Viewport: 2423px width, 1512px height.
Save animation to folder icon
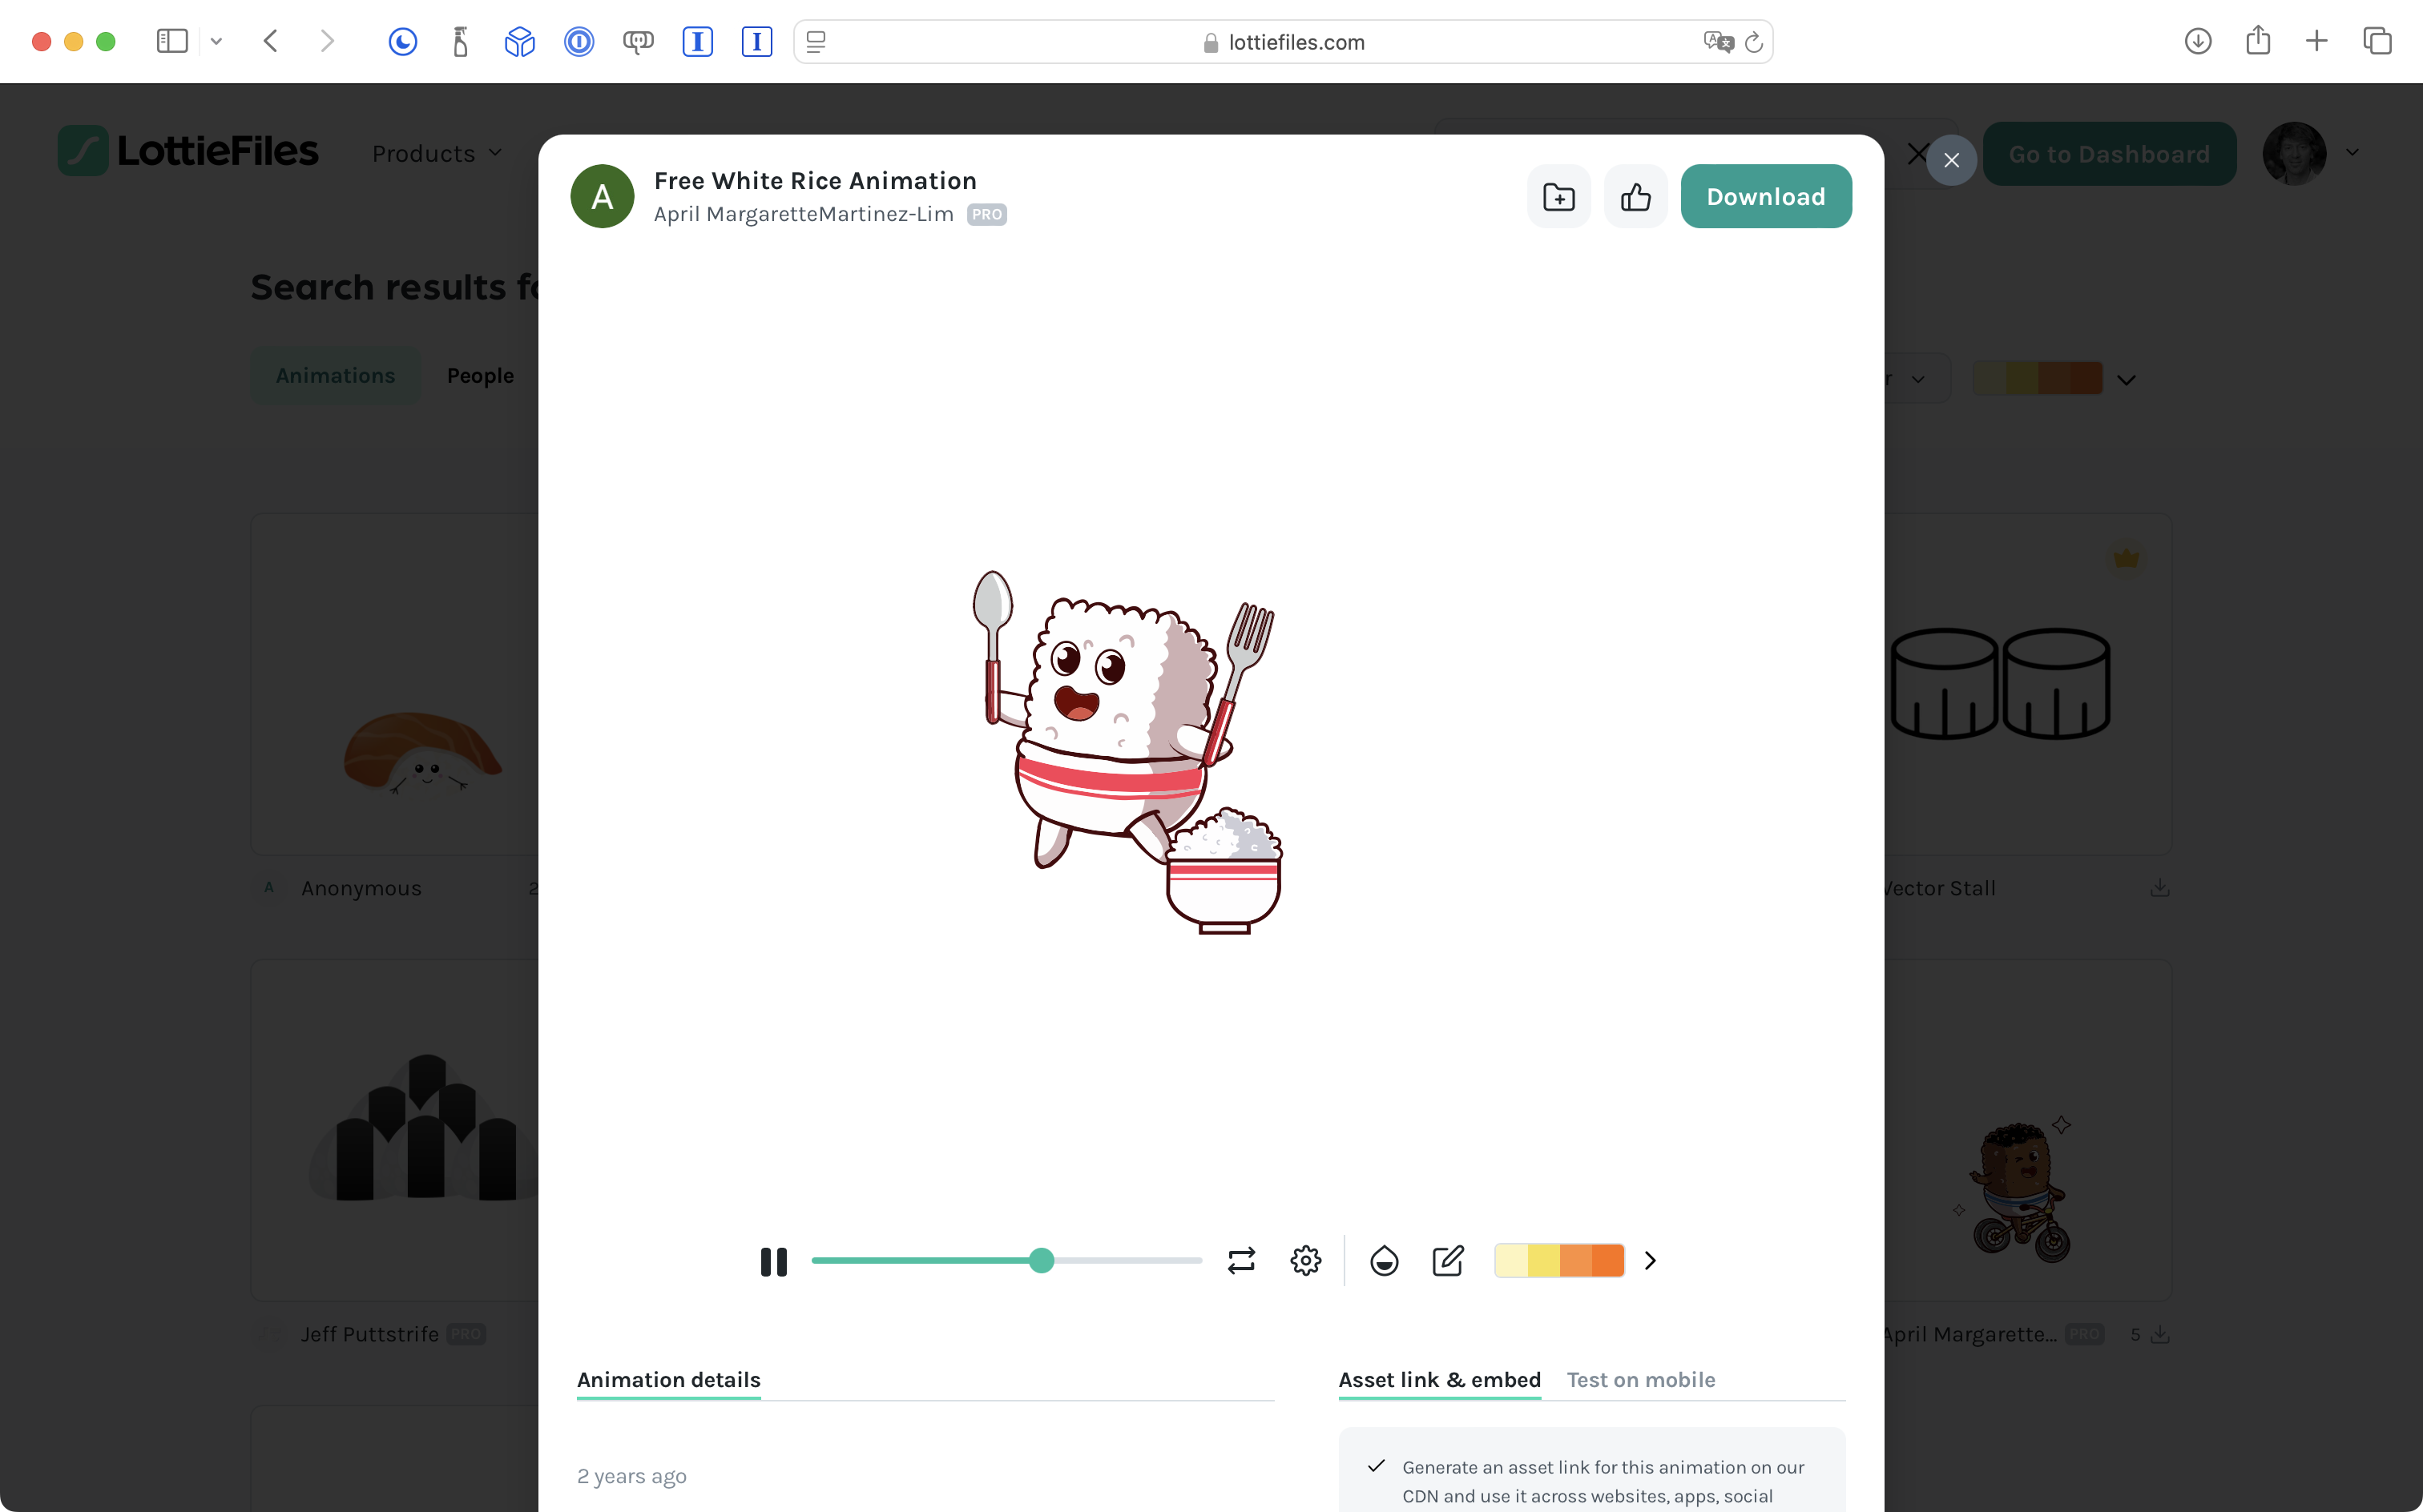pyautogui.click(x=1558, y=197)
